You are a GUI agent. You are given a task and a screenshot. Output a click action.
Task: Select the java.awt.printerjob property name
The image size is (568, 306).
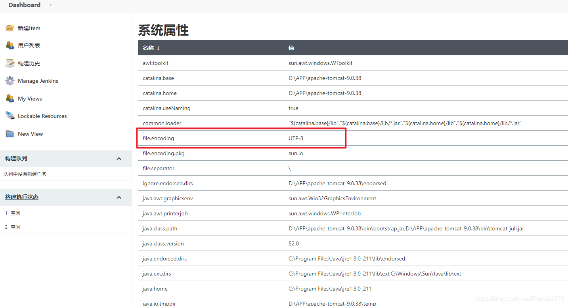pos(165,213)
